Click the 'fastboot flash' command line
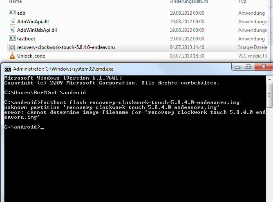The image size is (273, 202). pos(122,102)
